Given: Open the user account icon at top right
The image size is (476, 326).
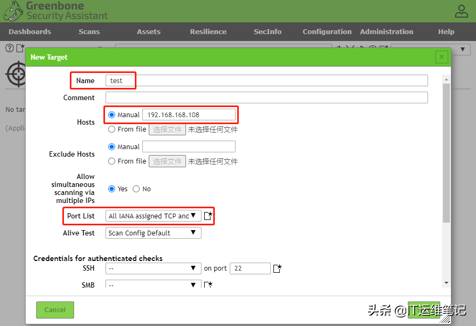Looking at the screenshot, I should (x=461, y=10).
